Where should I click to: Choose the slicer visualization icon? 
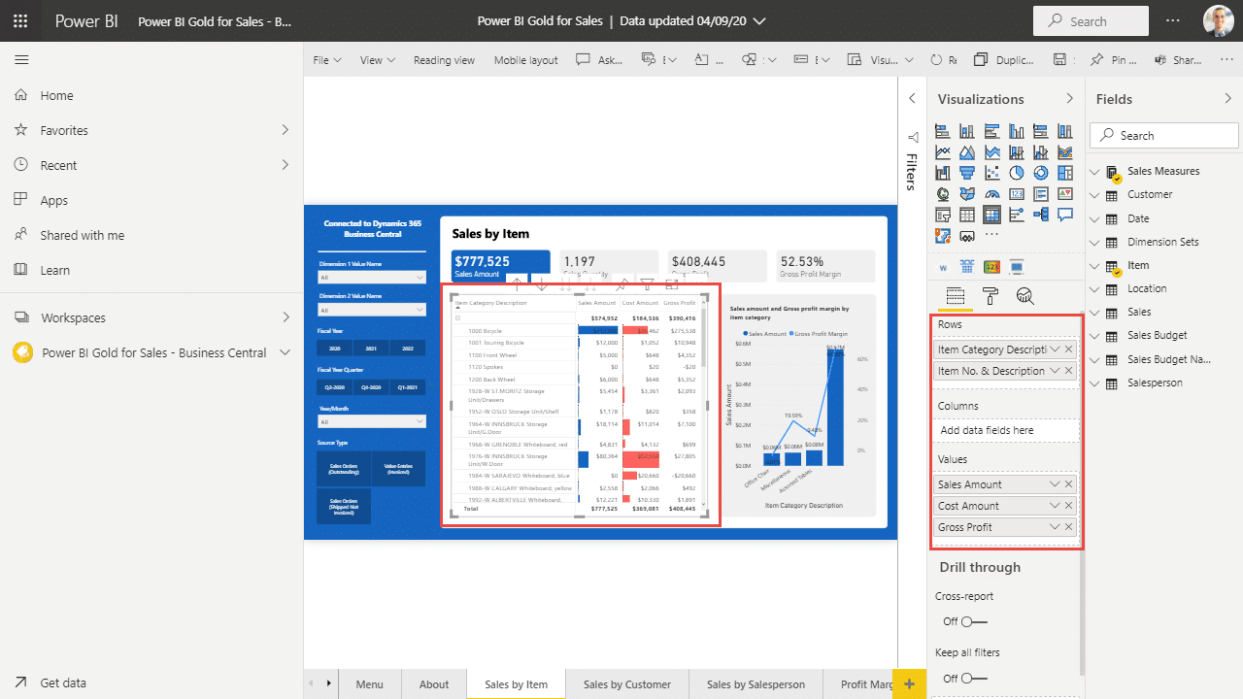[943, 215]
